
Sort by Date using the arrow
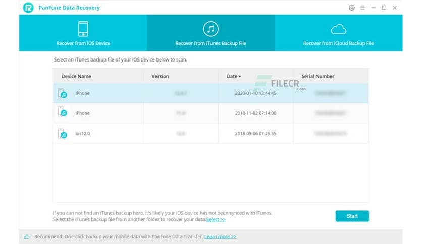(240, 77)
